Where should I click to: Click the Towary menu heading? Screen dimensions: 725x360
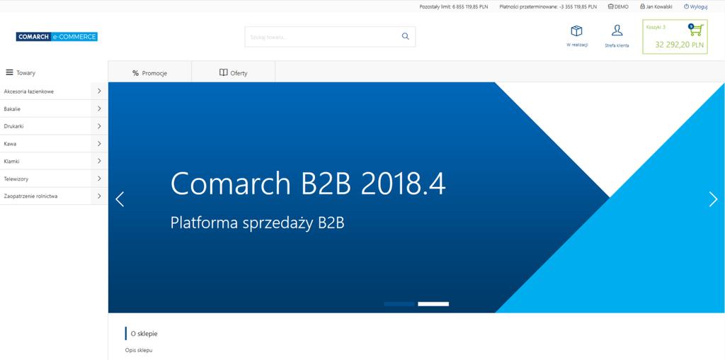26,73
